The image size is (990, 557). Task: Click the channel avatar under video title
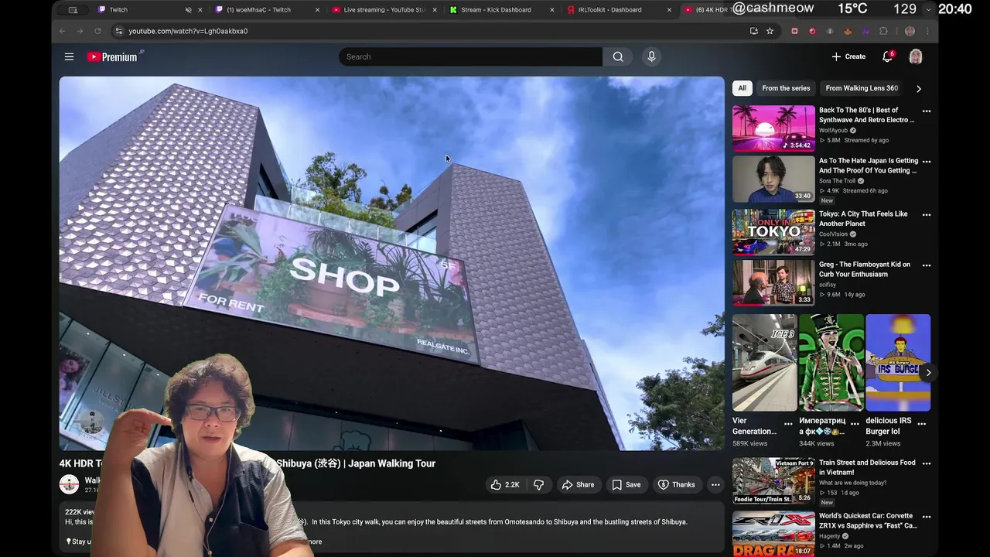pos(69,484)
